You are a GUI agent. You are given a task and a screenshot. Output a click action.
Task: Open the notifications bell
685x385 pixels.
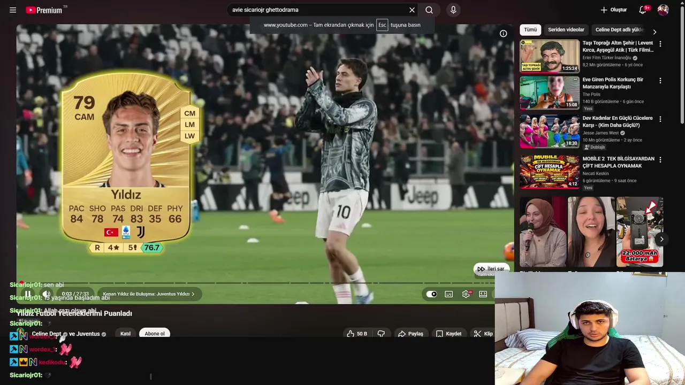pos(643,10)
